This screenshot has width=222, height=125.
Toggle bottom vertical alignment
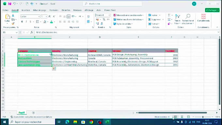[x=69, y=16]
